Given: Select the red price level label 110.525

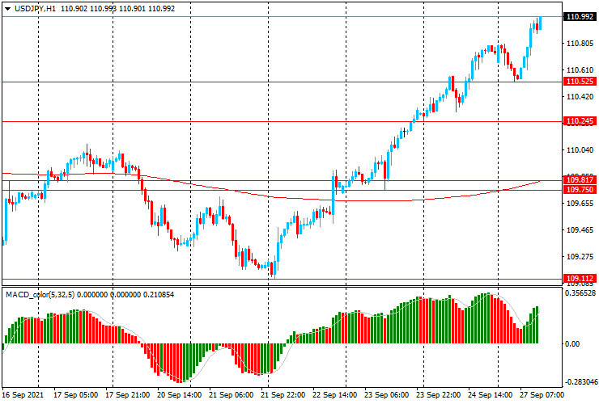Looking at the screenshot, I should tap(580, 82).
